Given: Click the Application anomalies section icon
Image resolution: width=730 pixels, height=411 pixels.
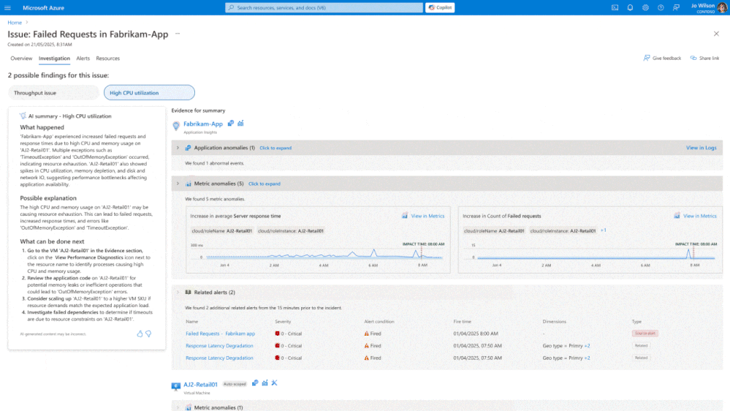Looking at the screenshot, I should click(188, 148).
